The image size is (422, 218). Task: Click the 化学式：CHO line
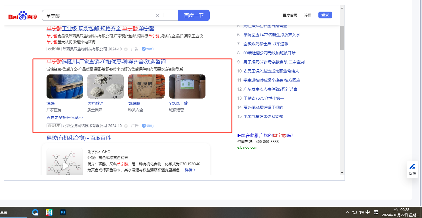(x=99, y=152)
